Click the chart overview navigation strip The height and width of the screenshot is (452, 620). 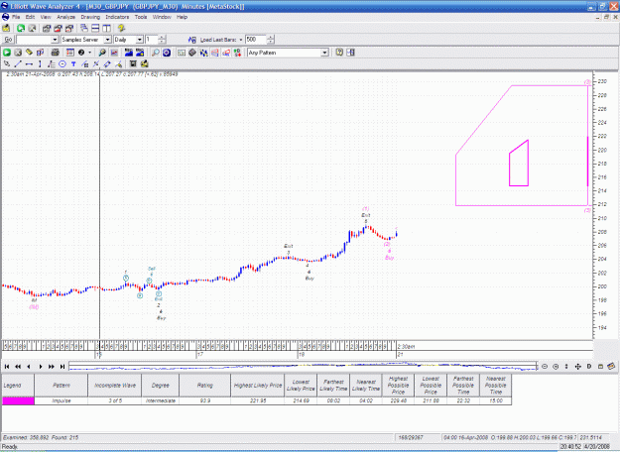(x=303, y=367)
